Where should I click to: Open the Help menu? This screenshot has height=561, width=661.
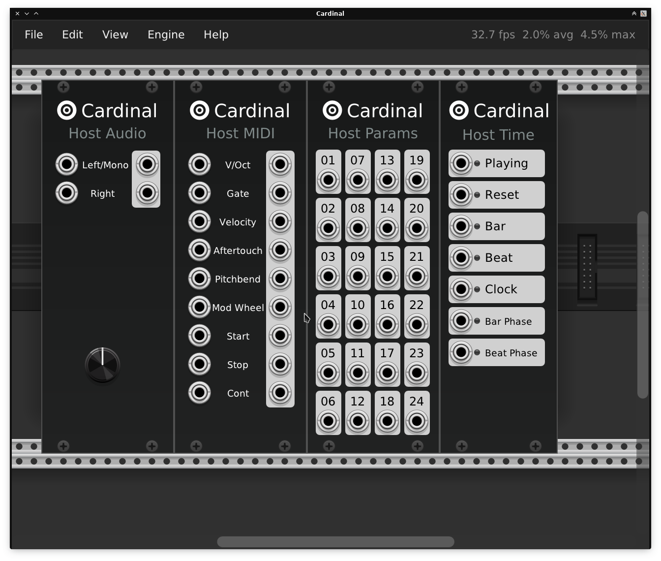point(216,34)
